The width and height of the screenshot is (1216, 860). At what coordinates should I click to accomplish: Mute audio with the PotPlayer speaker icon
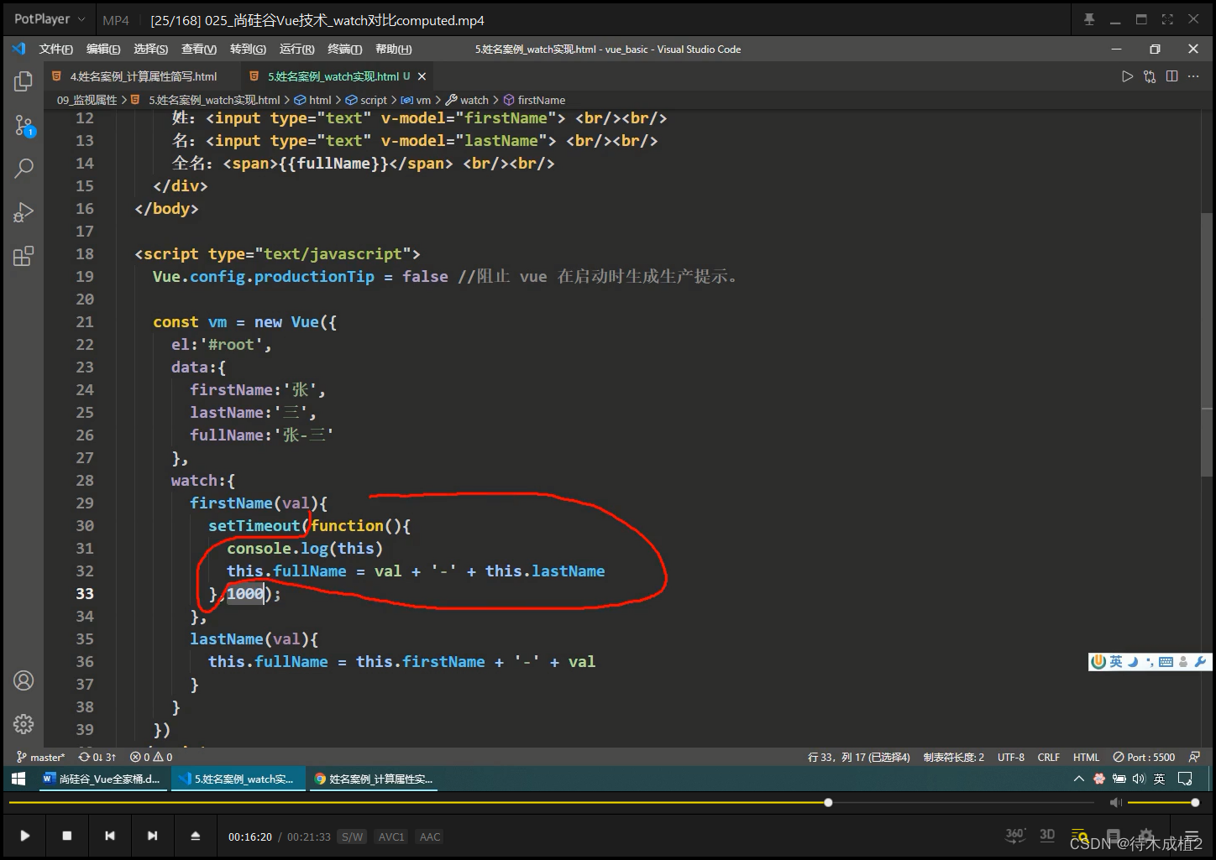pos(1115,803)
